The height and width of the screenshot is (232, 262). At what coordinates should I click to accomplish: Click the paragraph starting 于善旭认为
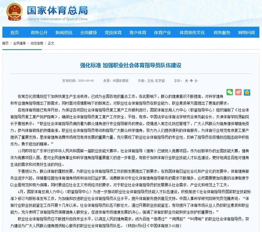pyautogui.click(x=130, y=178)
